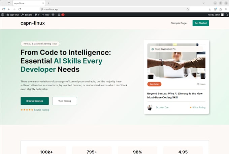This screenshot has width=229, height=154.
Task: Open the admin bar item with red 1 badge
Action: coord(61,15)
